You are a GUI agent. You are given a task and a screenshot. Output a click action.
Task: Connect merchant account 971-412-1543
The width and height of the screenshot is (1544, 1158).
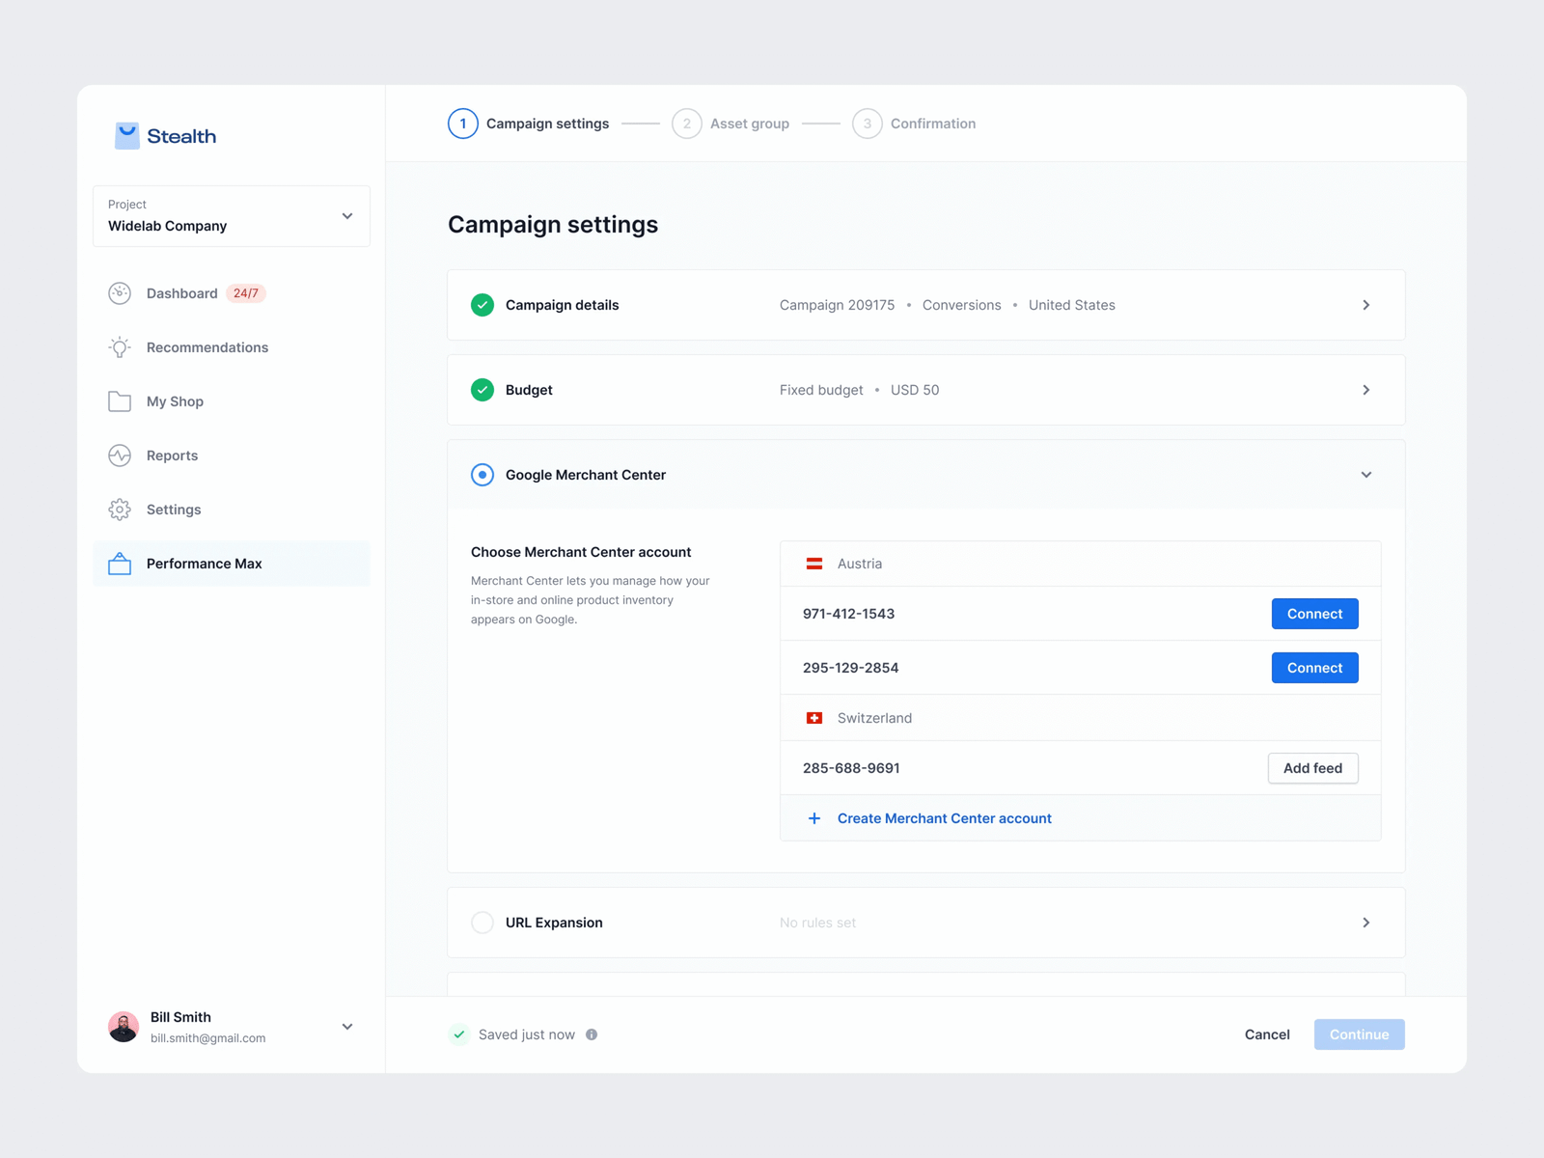(1314, 614)
